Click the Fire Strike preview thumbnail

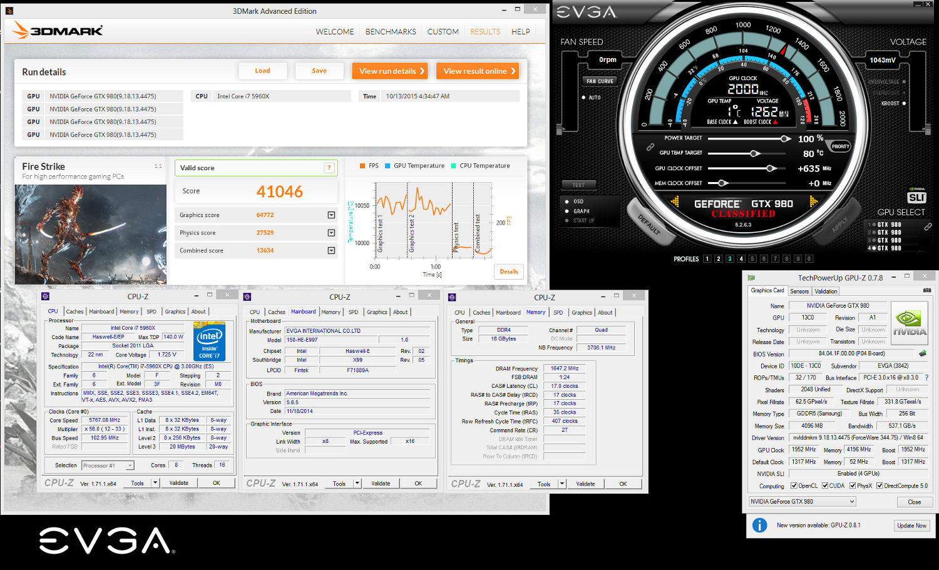coord(91,234)
